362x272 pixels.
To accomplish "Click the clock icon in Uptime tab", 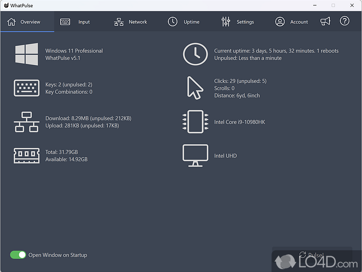I will 172,21.
